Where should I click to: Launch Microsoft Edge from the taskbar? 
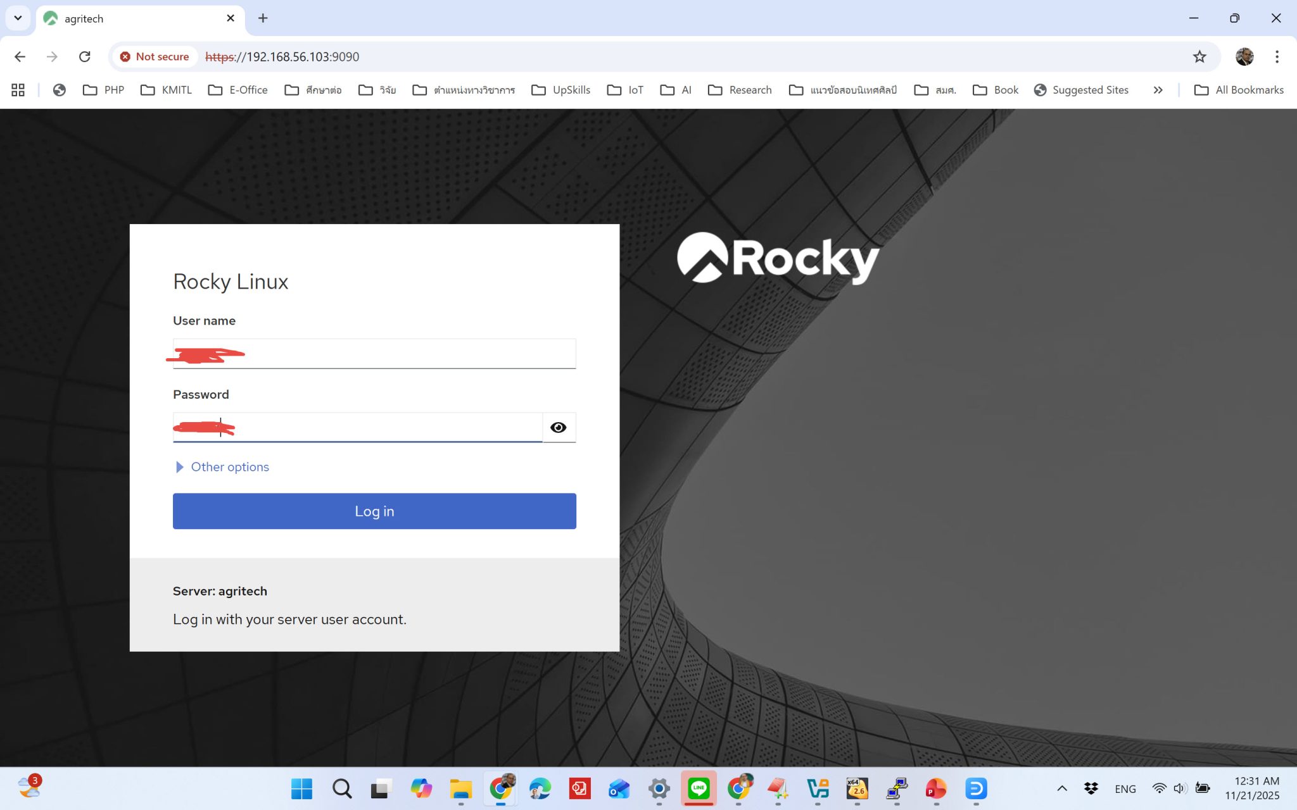pos(539,788)
